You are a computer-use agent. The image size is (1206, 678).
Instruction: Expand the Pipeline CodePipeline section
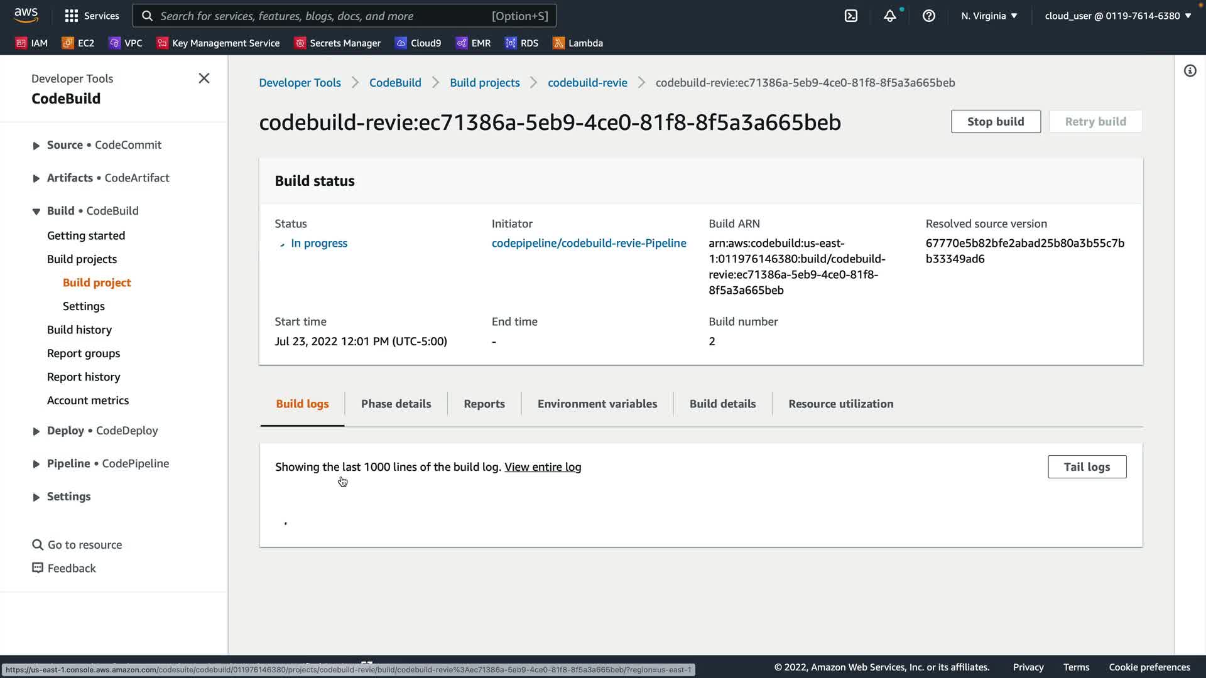point(36,464)
